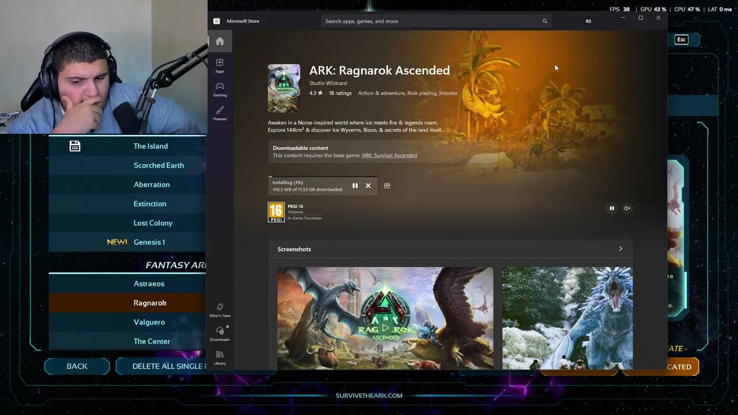
Task: Click the Delete All Single button in ARK
Action: tap(161, 367)
